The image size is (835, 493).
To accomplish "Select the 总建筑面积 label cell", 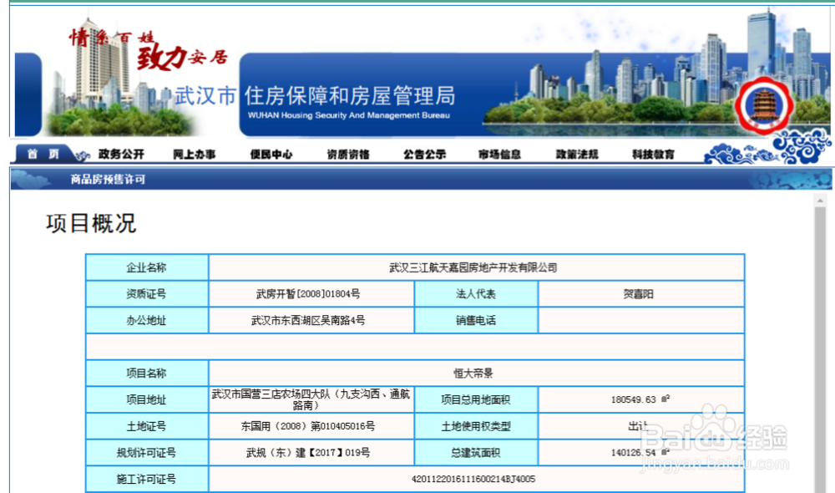I will click(476, 453).
